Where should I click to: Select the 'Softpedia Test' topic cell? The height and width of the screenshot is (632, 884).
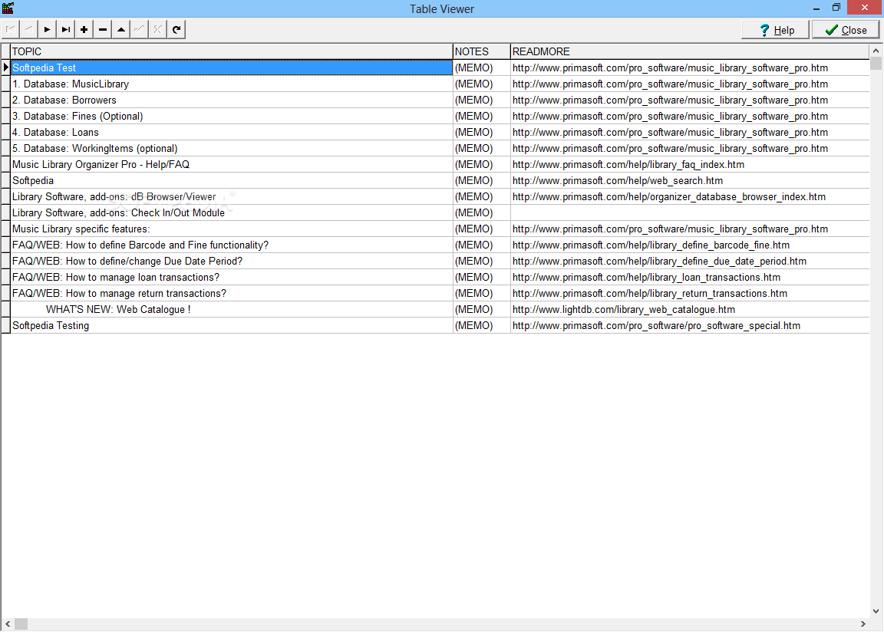(232, 67)
